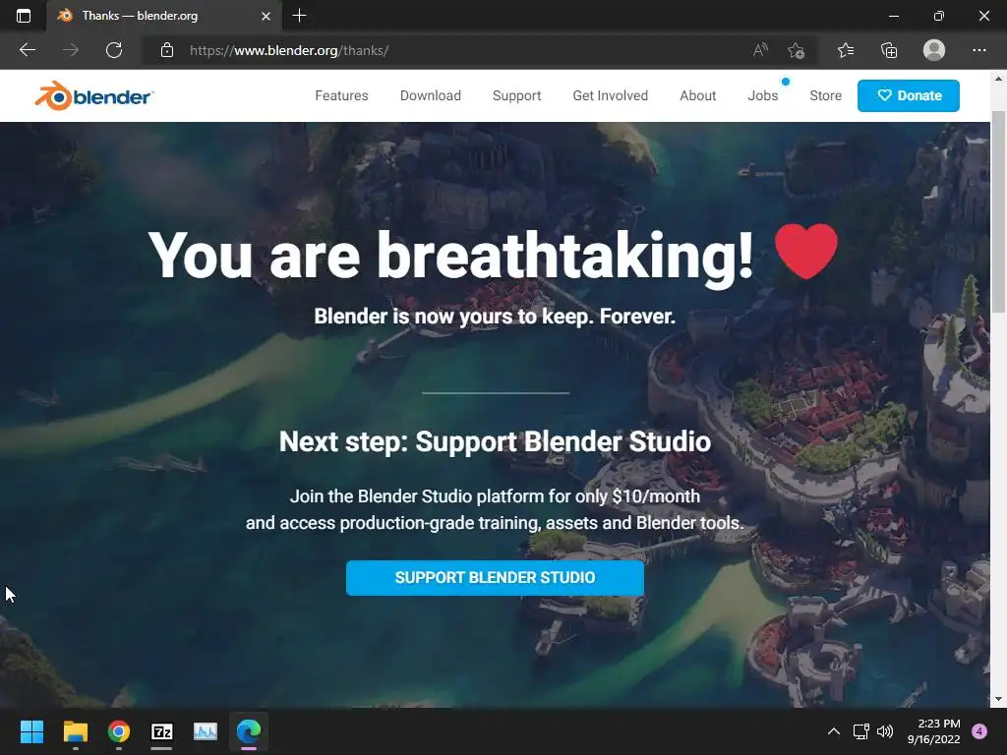
Task: Click the blue Donate button
Action: pos(908,95)
